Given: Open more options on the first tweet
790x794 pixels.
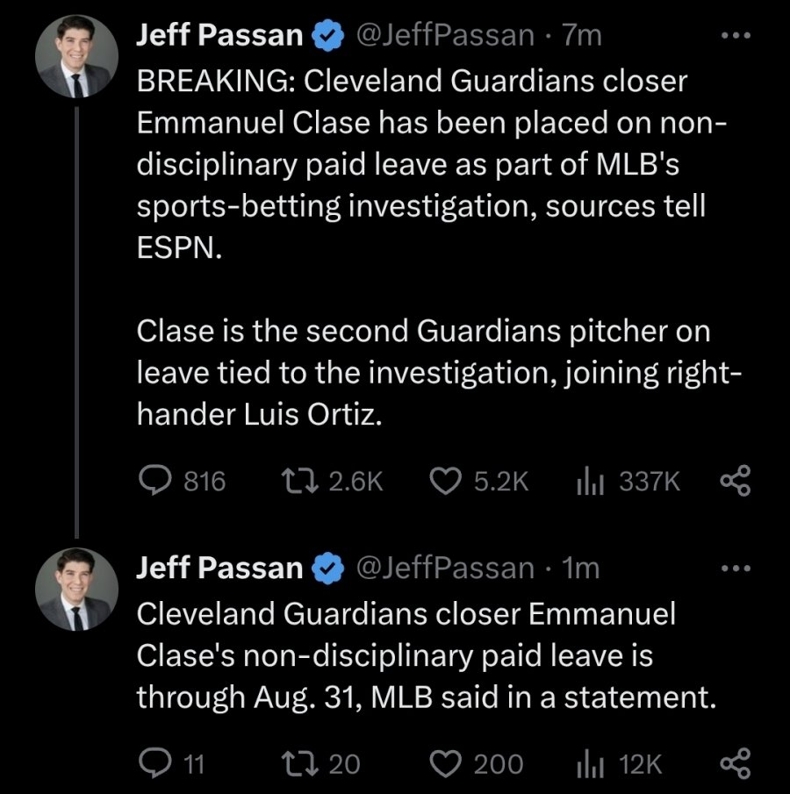Looking at the screenshot, I should point(734,36).
